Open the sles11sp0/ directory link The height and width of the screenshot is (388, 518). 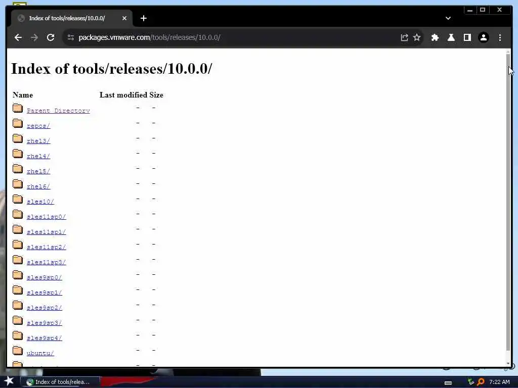tap(46, 217)
